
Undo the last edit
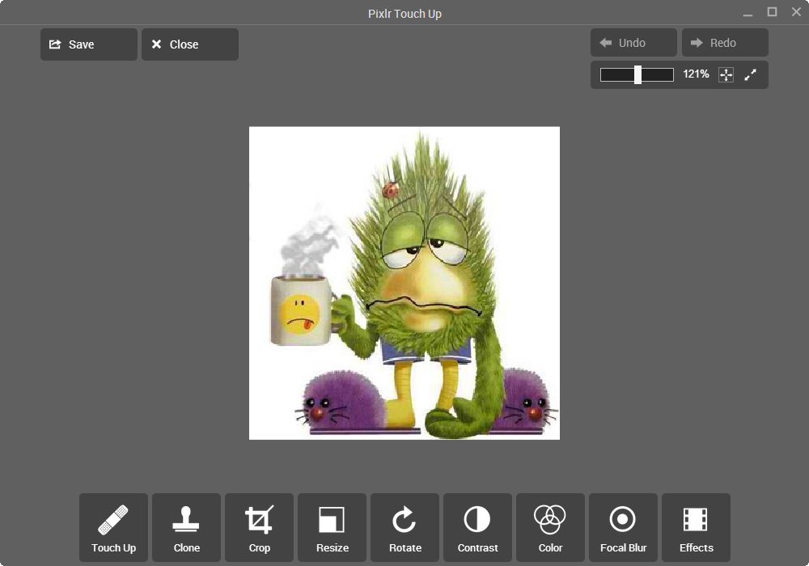(x=633, y=43)
